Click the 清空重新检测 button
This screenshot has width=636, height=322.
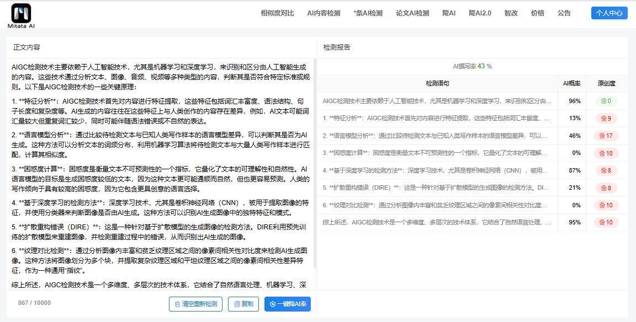[196, 304]
